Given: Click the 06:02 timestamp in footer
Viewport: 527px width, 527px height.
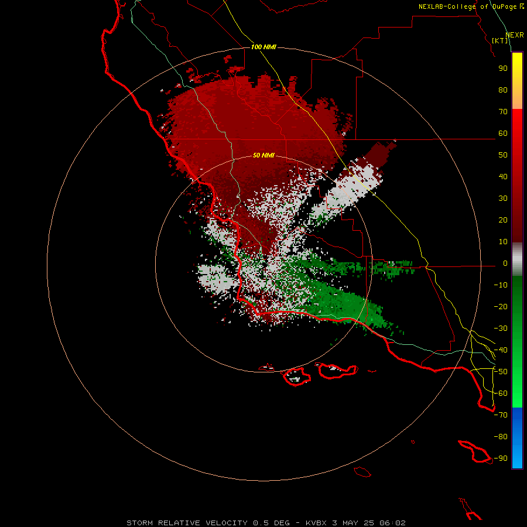Looking at the screenshot, I should pos(392,523).
